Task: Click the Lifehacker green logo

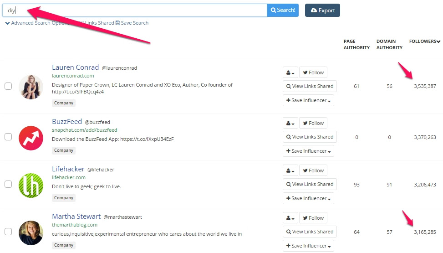Action: pyautogui.click(x=31, y=186)
